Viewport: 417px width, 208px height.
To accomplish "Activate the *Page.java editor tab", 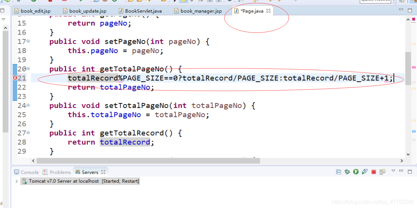I will [252, 11].
